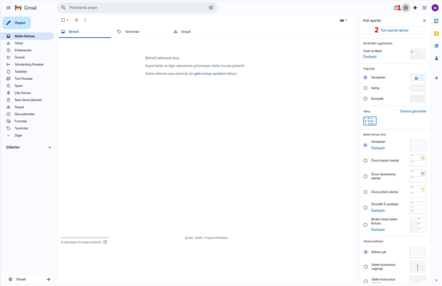Toggle the main menu hamburger icon
This screenshot has width=442, height=286.
(8, 8)
